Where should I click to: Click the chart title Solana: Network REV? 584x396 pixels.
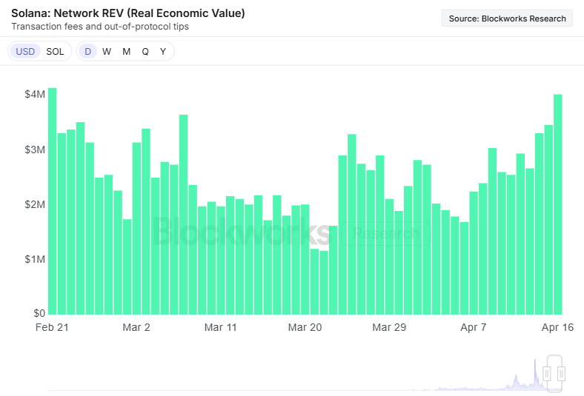(128, 13)
